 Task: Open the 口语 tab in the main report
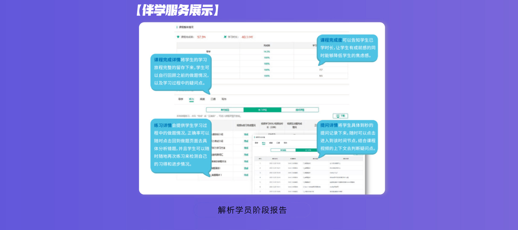(213, 99)
